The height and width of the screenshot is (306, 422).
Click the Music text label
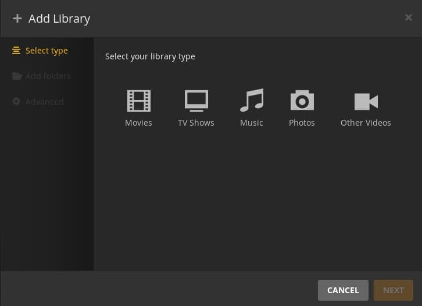252,123
